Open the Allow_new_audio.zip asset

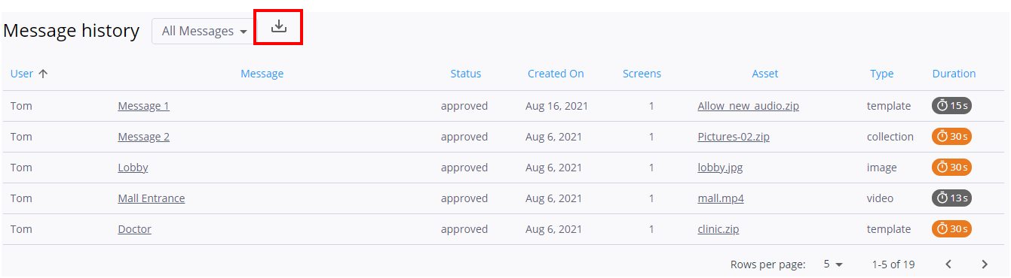[748, 106]
